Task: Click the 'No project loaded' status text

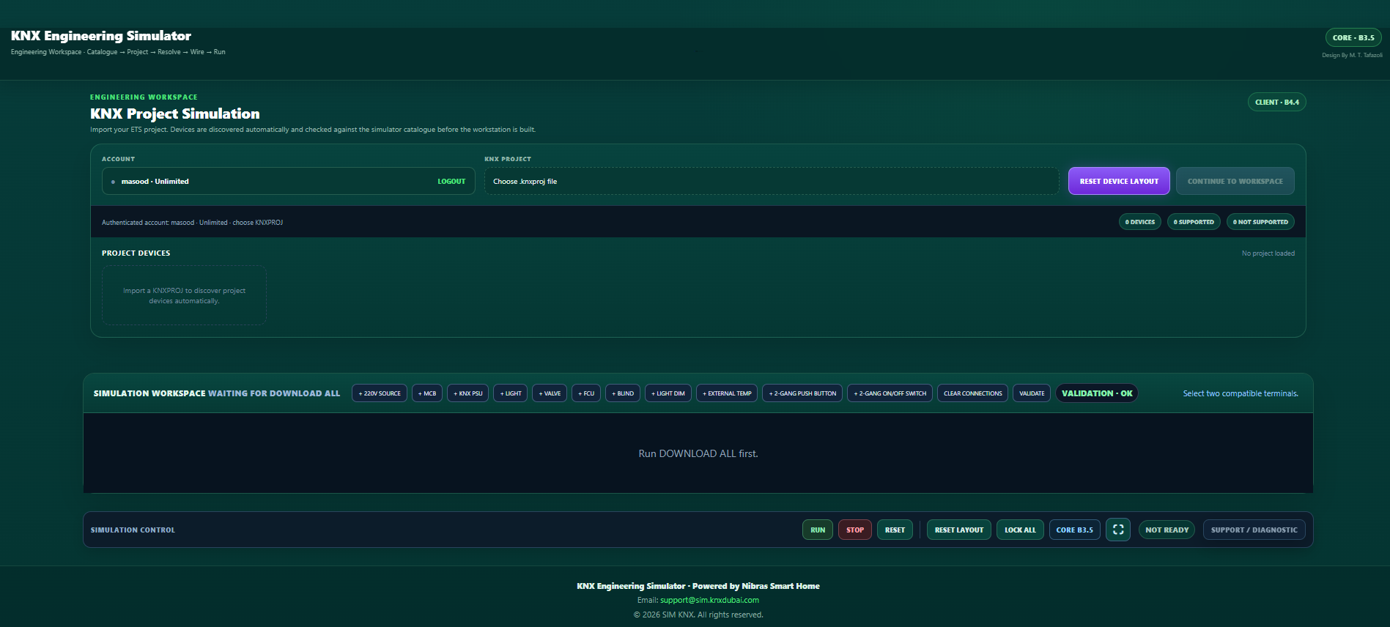Action: pos(1268,253)
